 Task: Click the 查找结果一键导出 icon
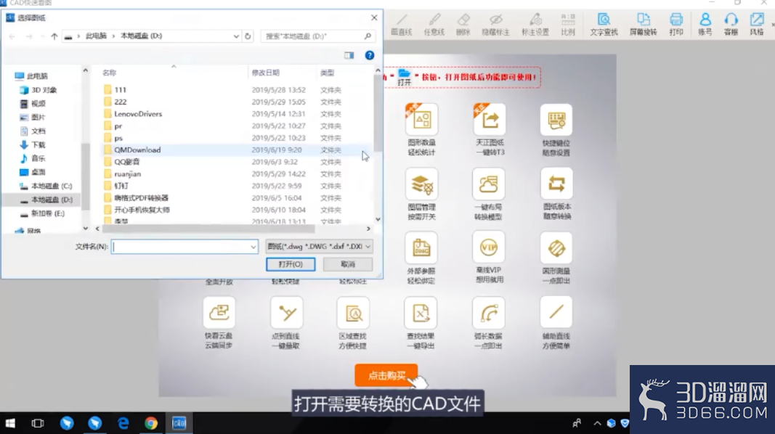[421, 313]
